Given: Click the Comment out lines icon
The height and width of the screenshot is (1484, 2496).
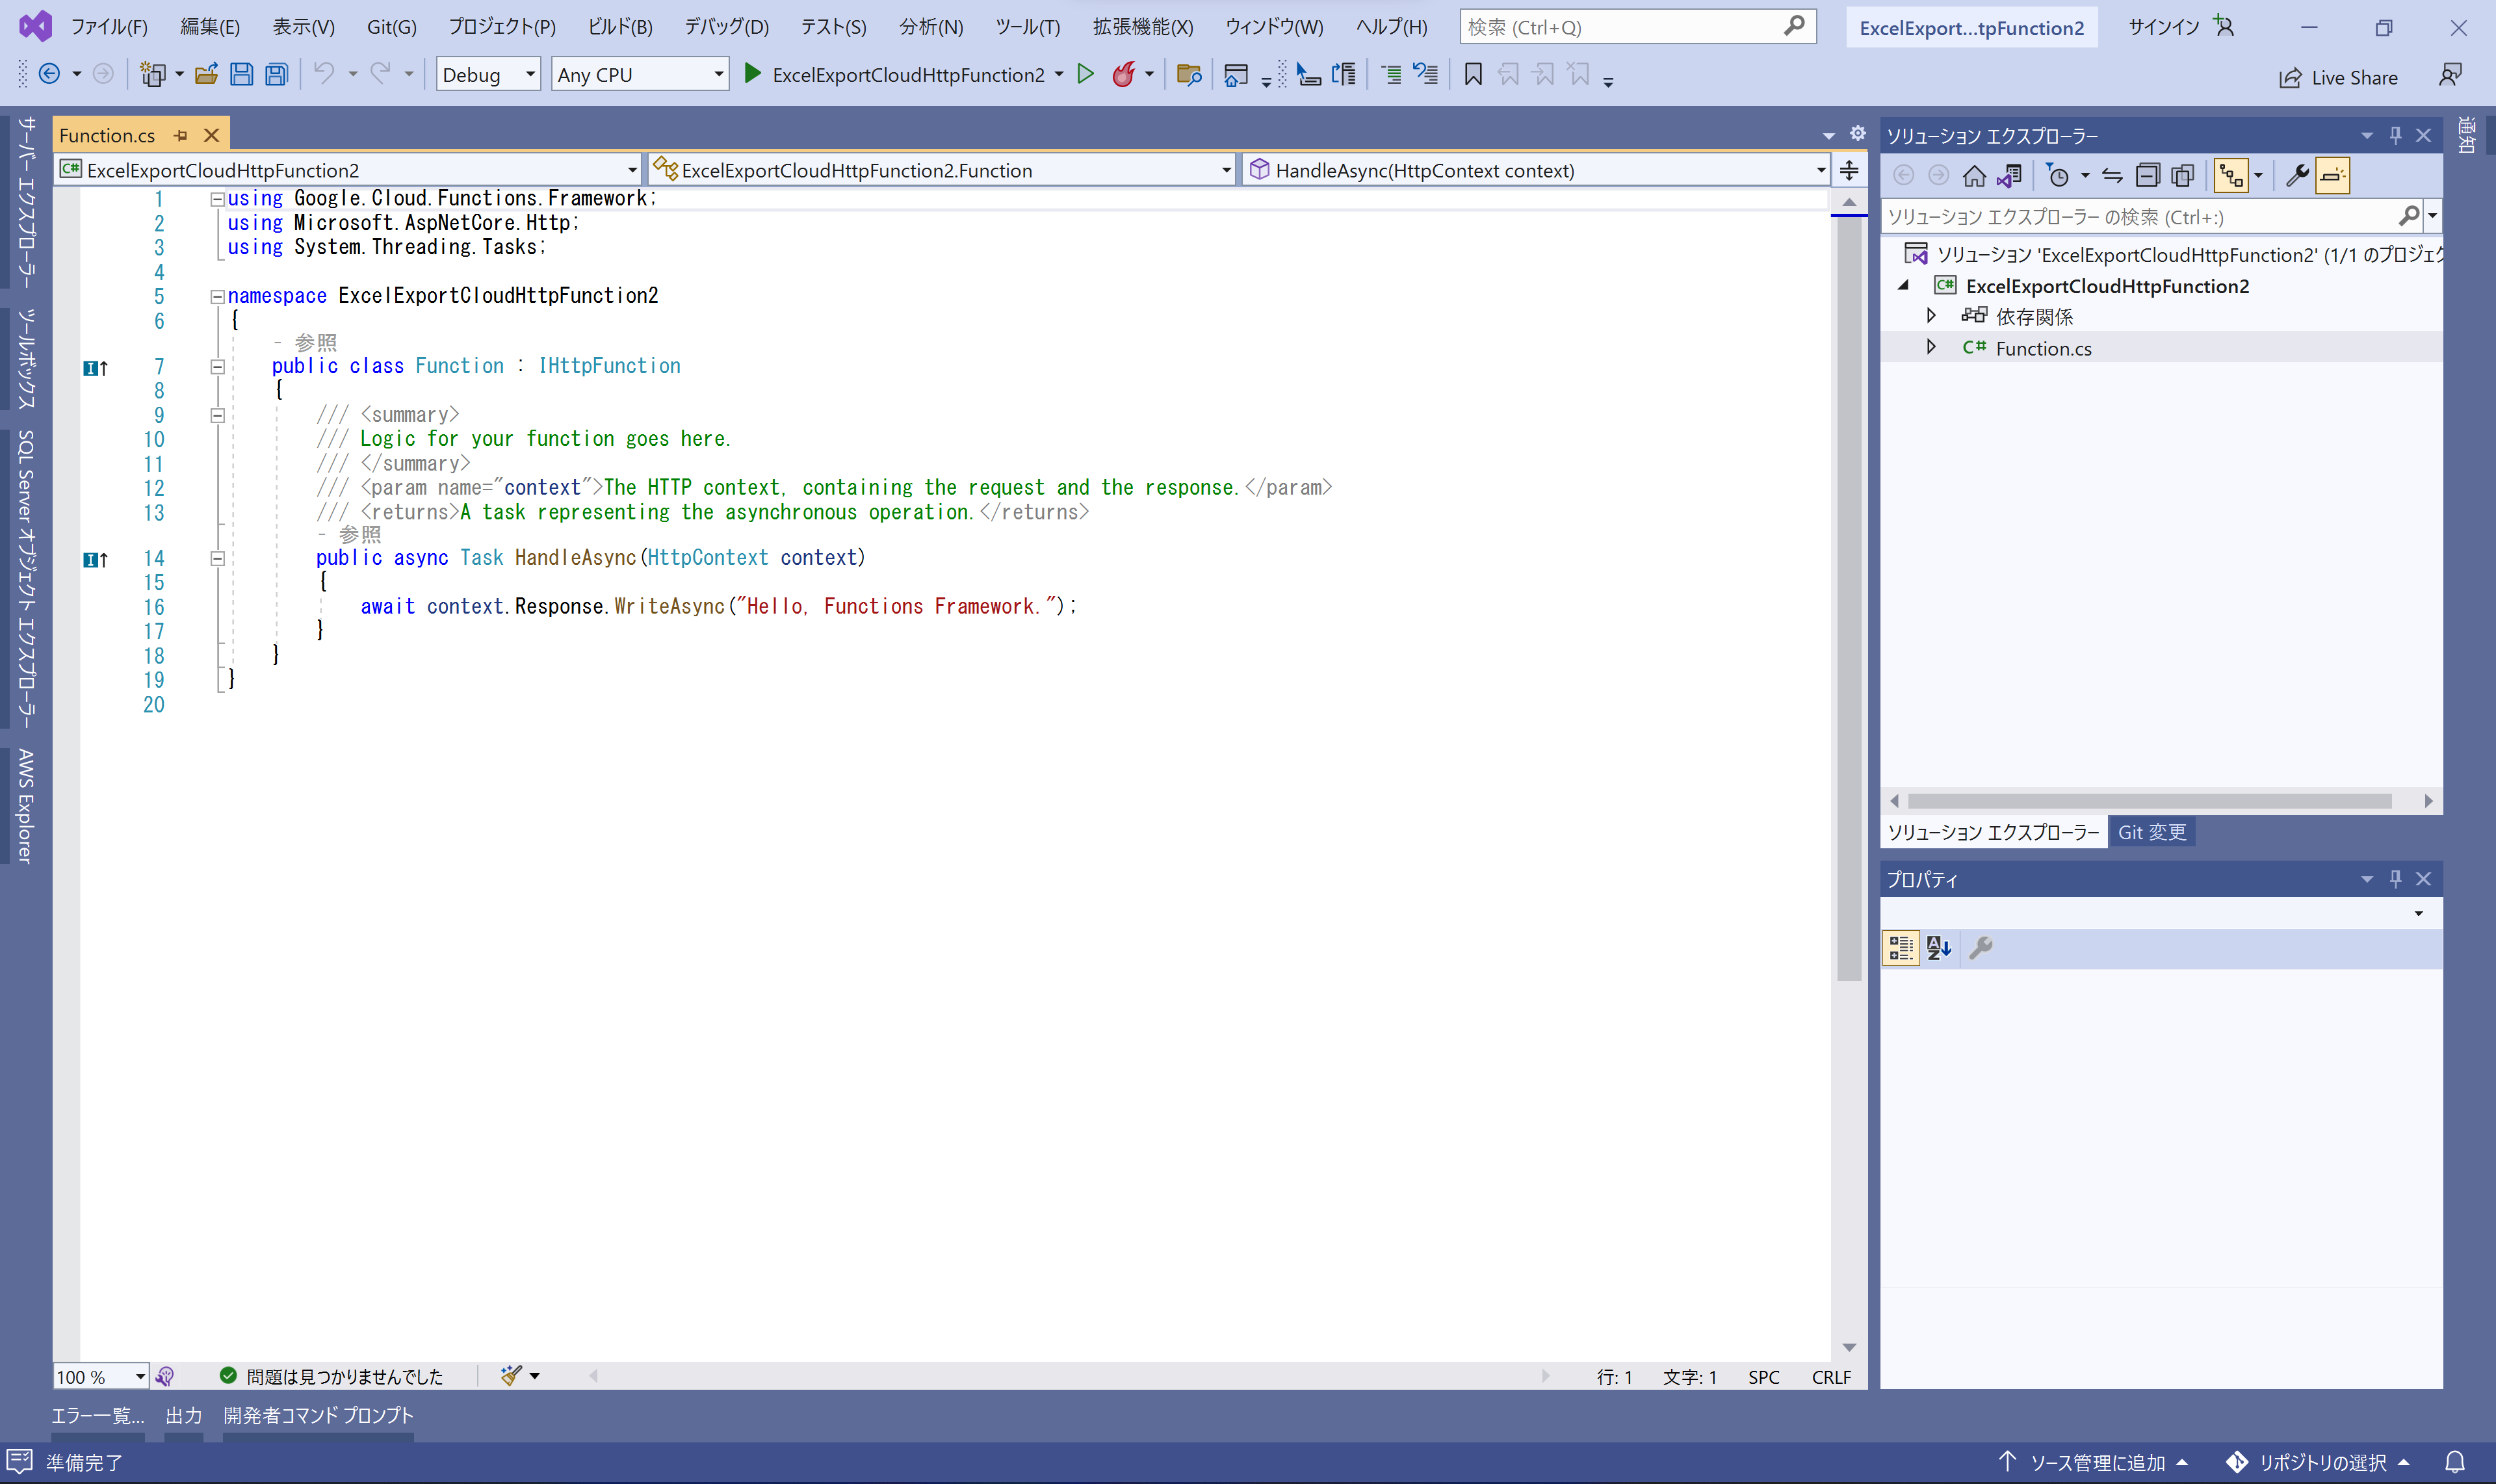Looking at the screenshot, I should tap(1391, 74).
